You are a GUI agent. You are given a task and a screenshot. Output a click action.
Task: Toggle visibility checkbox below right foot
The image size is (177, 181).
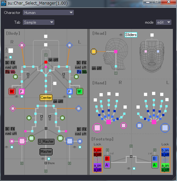pos(12,147)
